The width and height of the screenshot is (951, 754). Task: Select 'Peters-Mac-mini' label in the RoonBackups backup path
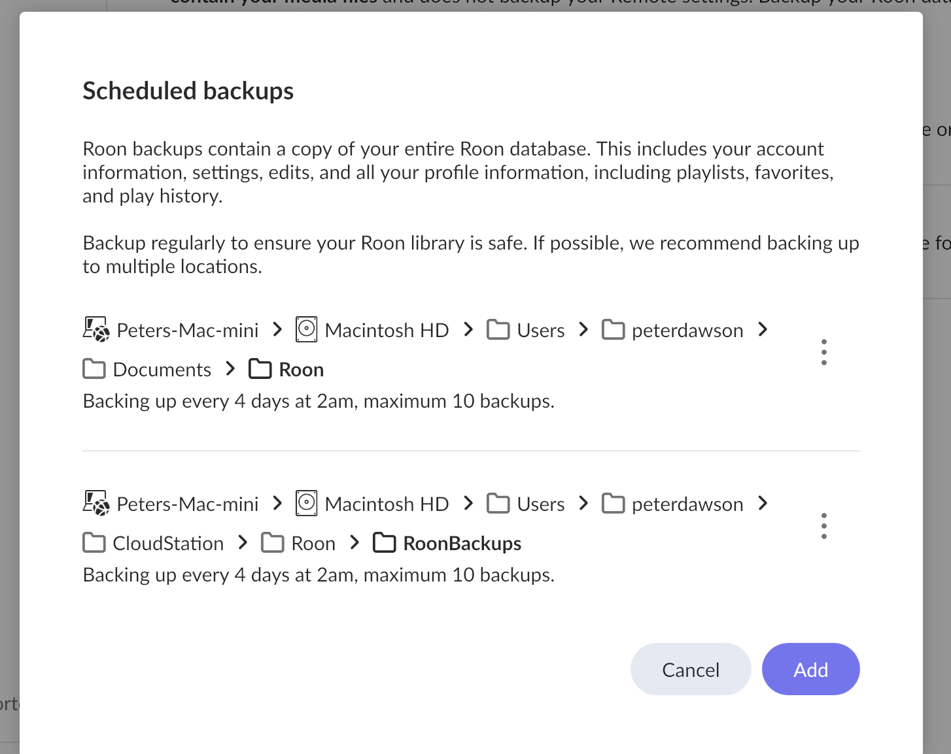click(x=188, y=504)
